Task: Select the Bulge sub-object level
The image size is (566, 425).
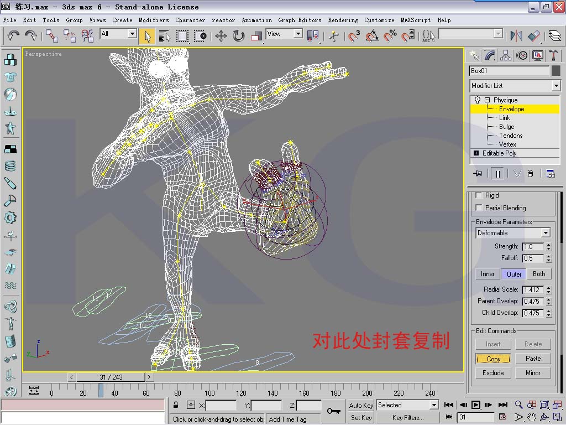Action: click(x=506, y=127)
